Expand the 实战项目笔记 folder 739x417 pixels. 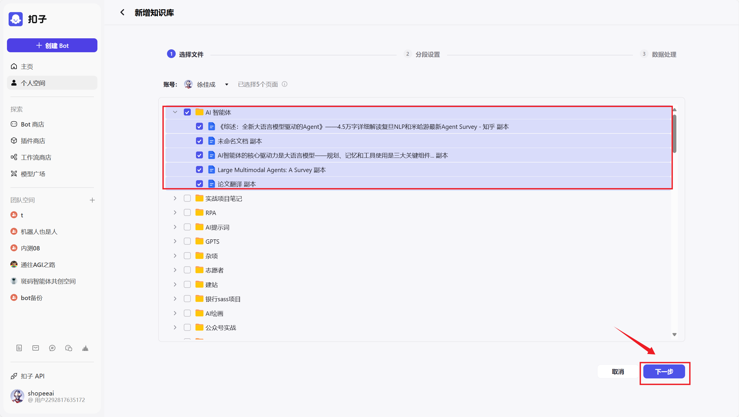(175, 198)
